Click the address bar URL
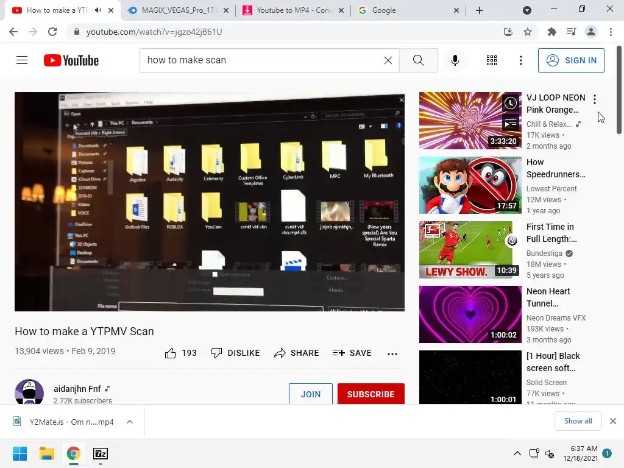 (154, 32)
